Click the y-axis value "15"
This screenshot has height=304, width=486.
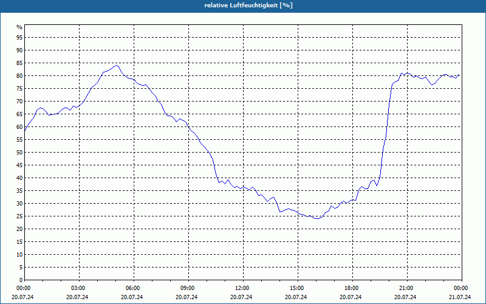[19, 241]
